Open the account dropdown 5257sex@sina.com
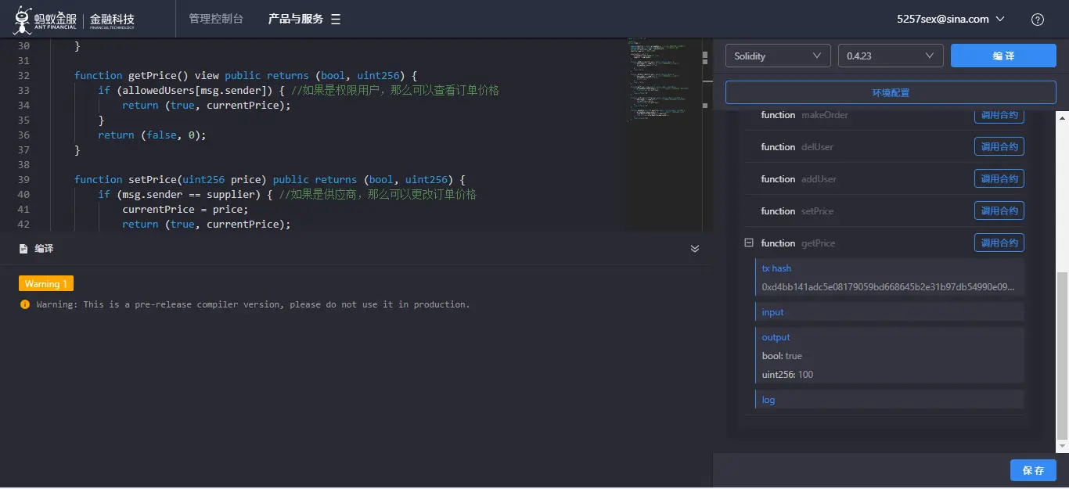Viewport: 1069px width, 489px height. (950, 19)
